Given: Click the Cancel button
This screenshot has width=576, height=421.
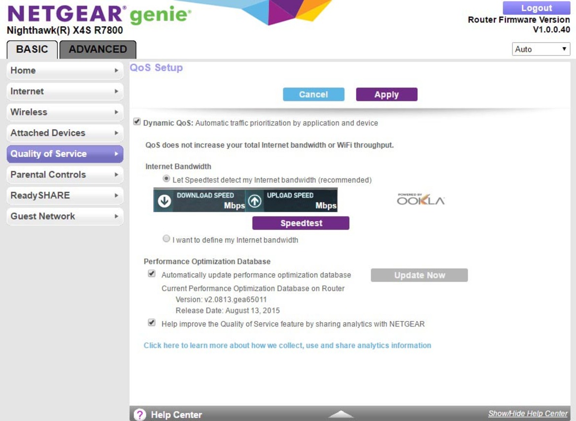Looking at the screenshot, I should click(x=313, y=94).
